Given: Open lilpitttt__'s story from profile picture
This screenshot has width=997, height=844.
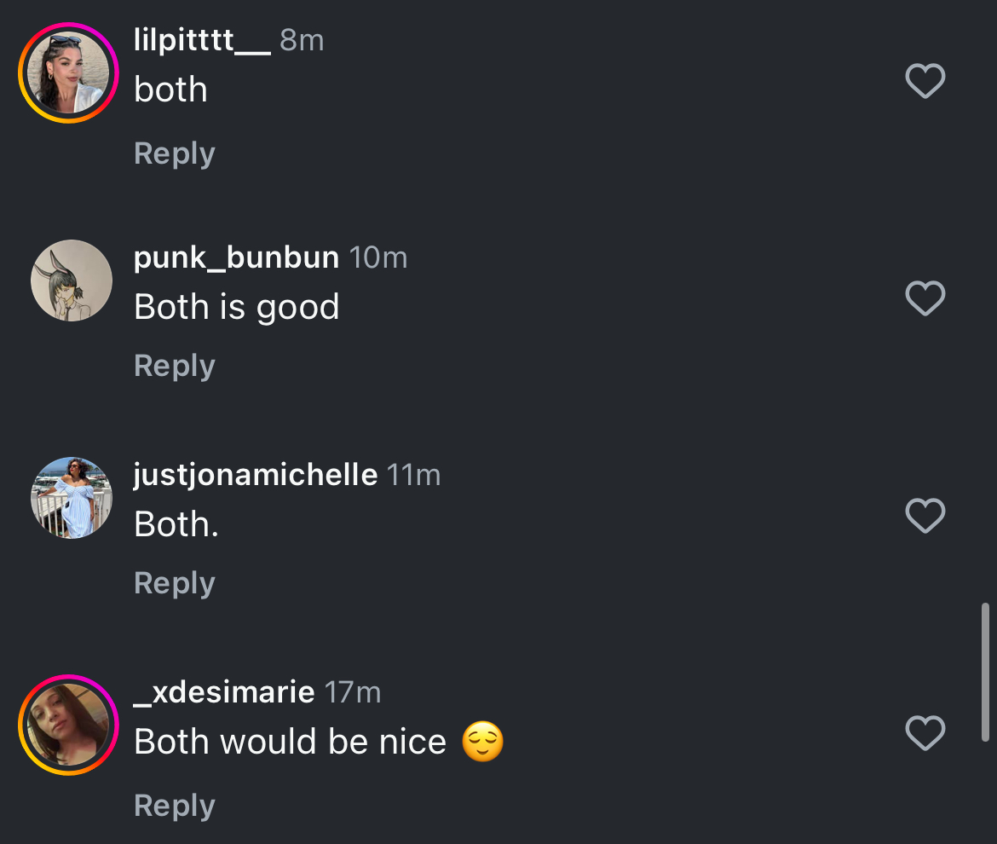Looking at the screenshot, I should (68, 73).
